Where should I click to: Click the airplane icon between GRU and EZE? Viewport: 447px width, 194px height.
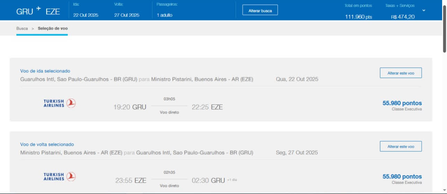coord(38,8)
